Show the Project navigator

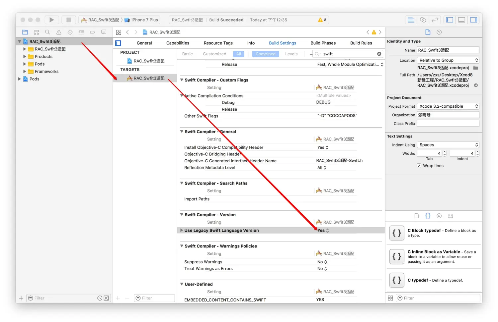[25, 32]
